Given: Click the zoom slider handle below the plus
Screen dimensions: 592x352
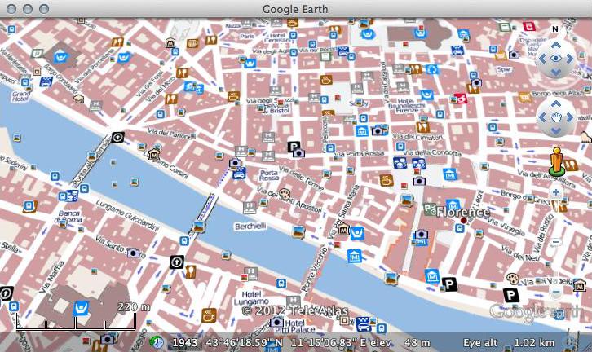Looking at the screenshot, I should (x=556, y=242).
